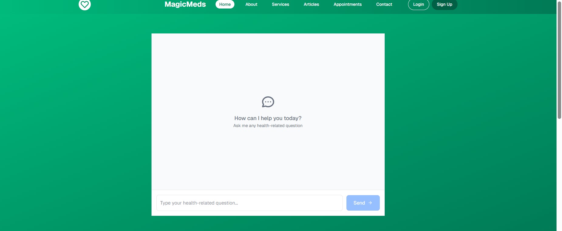Click the MagicMeds brand title
This screenshot has width=562, height=231.
pyautogui.click(x=185, y=4)
